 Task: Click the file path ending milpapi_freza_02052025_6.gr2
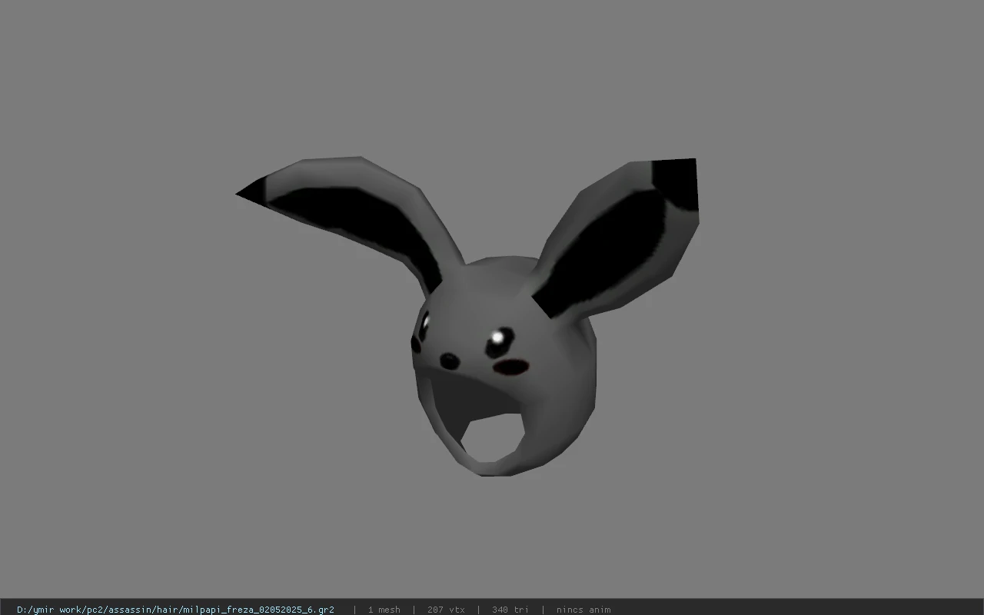175,610
